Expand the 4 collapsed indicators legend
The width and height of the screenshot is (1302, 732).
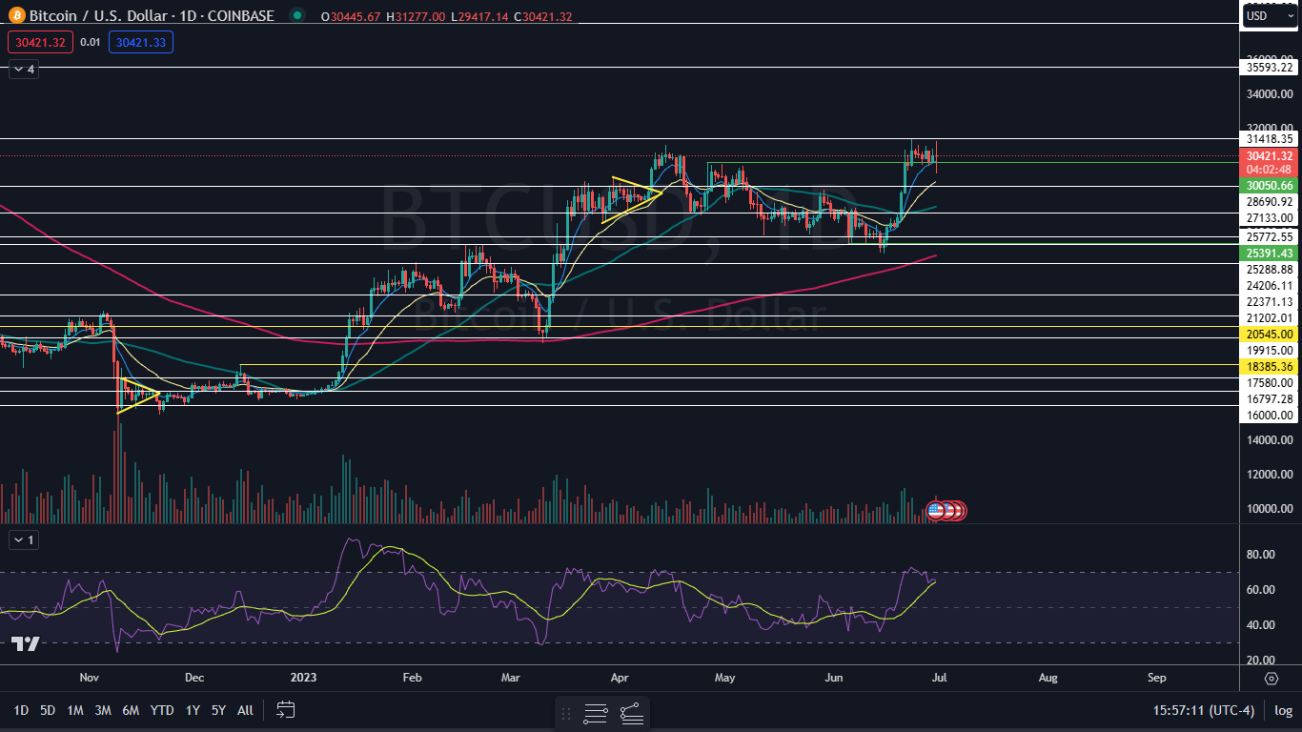point(23,70)
